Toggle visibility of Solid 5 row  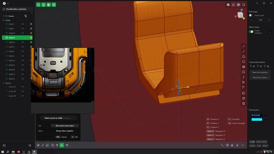point(23,51)
